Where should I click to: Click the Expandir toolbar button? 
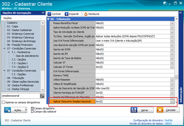72,14
